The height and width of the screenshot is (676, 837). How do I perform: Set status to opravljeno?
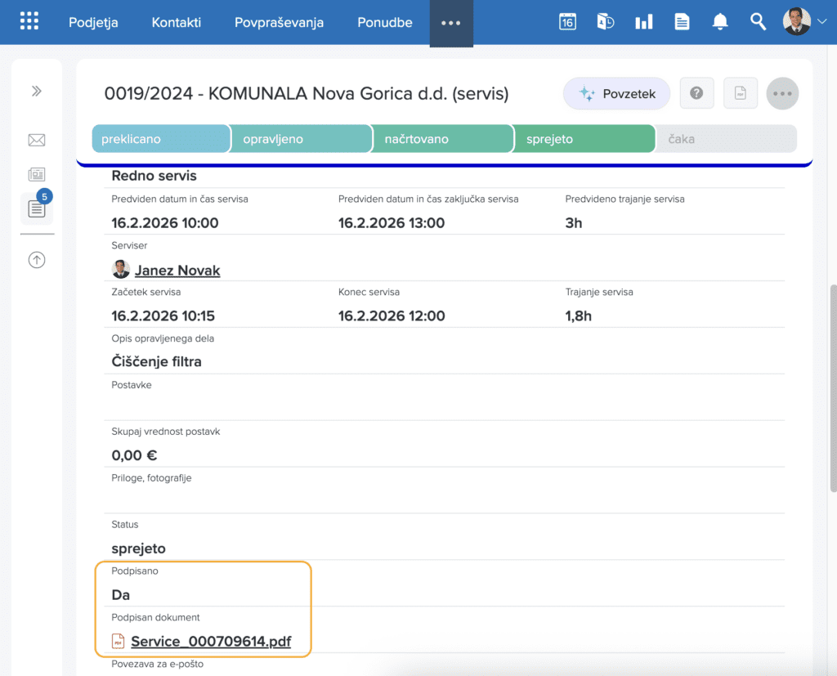(x=300, y=139)
